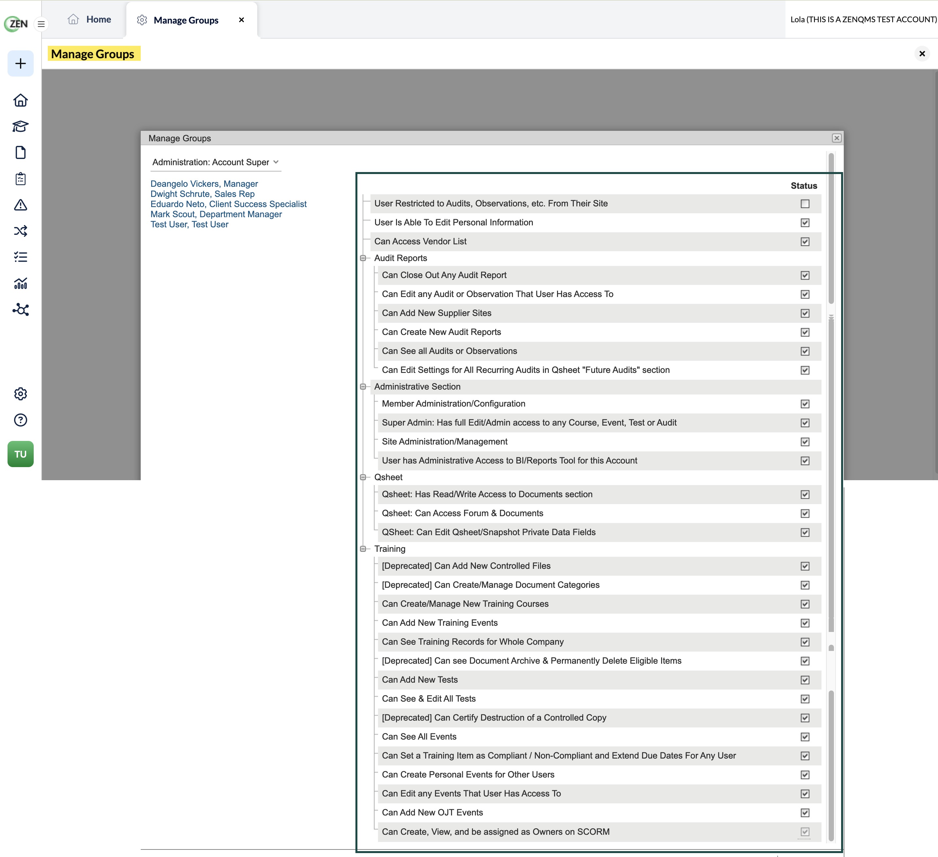Viewport: 938px width, 857px height.
Task: Click the Status column header
Action: [x=803, y=185]
